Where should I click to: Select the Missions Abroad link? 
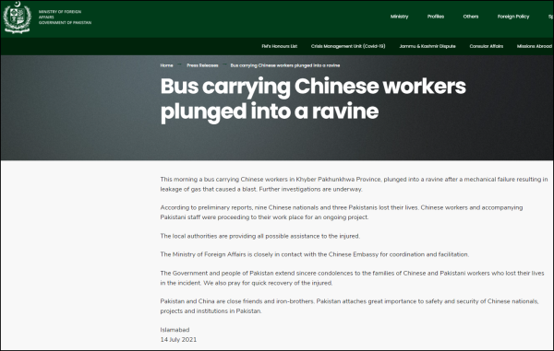[535, 46]
